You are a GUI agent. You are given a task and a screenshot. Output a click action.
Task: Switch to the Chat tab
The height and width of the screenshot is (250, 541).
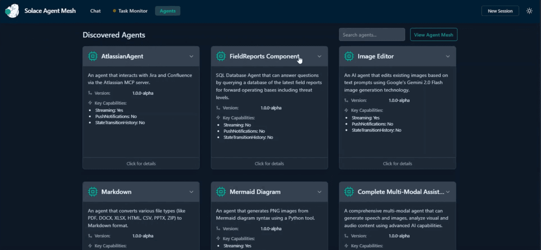[x=95, y=11]
